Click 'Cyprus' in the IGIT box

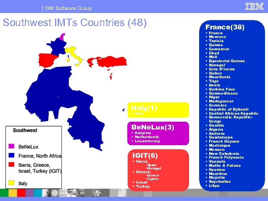point(153,179)
